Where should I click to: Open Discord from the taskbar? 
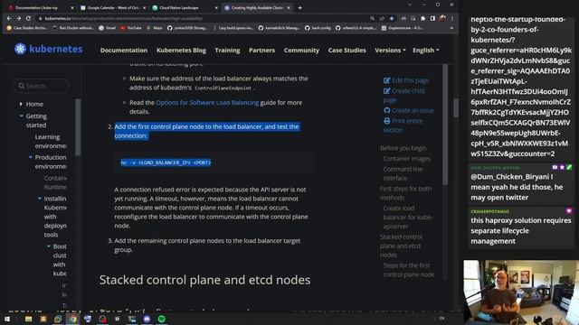(147, 319)
